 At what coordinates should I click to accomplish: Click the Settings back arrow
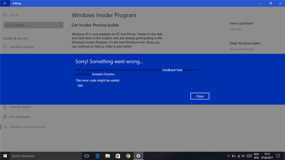pyautogui.click(x=5, y=3)
